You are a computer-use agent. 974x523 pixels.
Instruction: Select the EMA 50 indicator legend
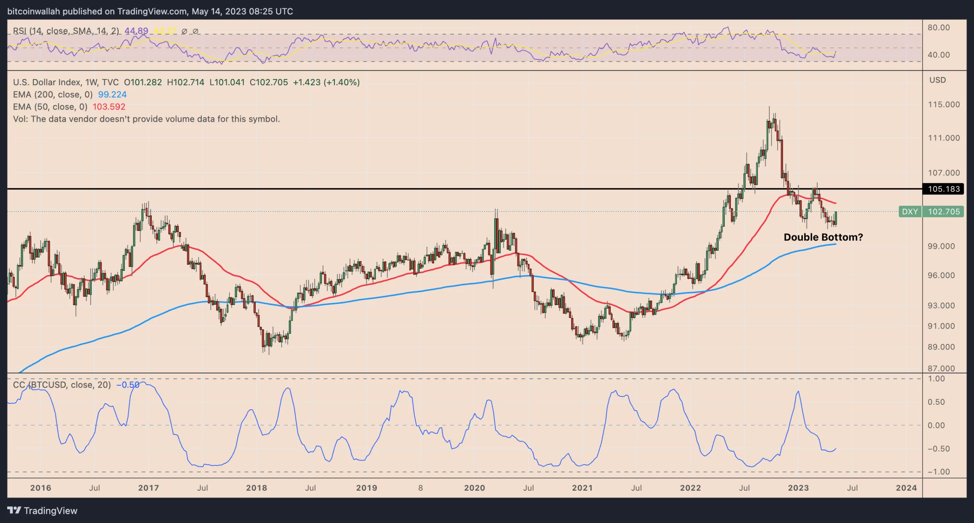pyautogui.click(x=50, y=107)
